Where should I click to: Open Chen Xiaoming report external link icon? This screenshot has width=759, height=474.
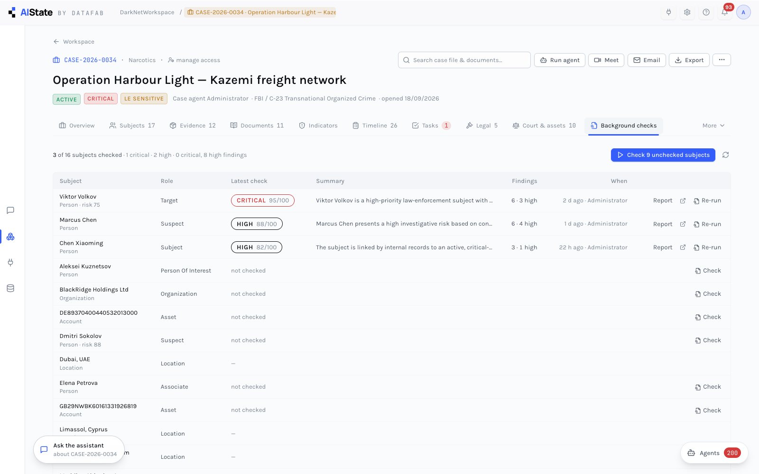point(683,247)
